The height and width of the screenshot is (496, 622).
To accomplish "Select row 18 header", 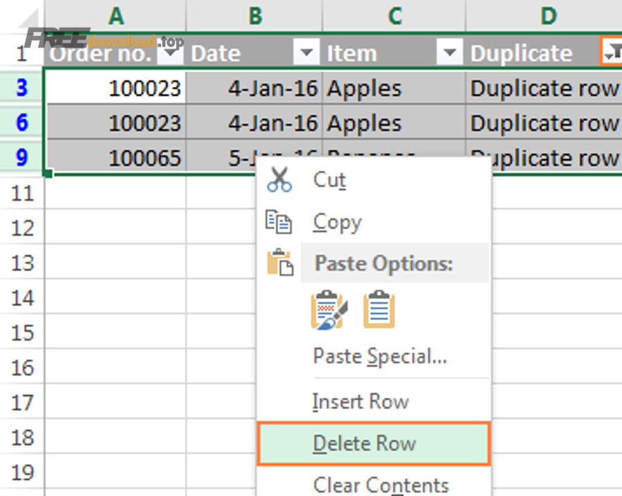I will (22, 438).
